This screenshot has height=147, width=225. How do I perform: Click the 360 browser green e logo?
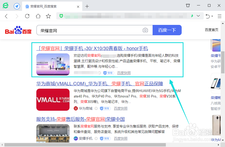6,6
